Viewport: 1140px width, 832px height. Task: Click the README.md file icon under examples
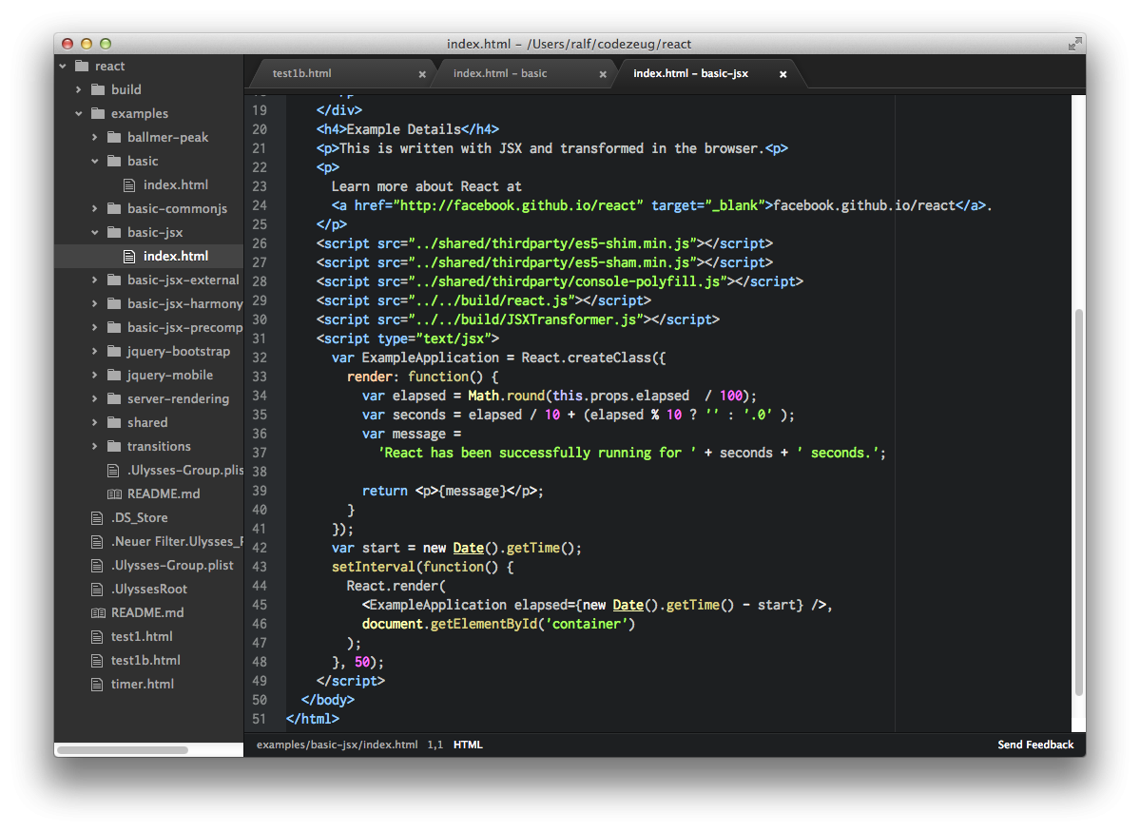113,493
